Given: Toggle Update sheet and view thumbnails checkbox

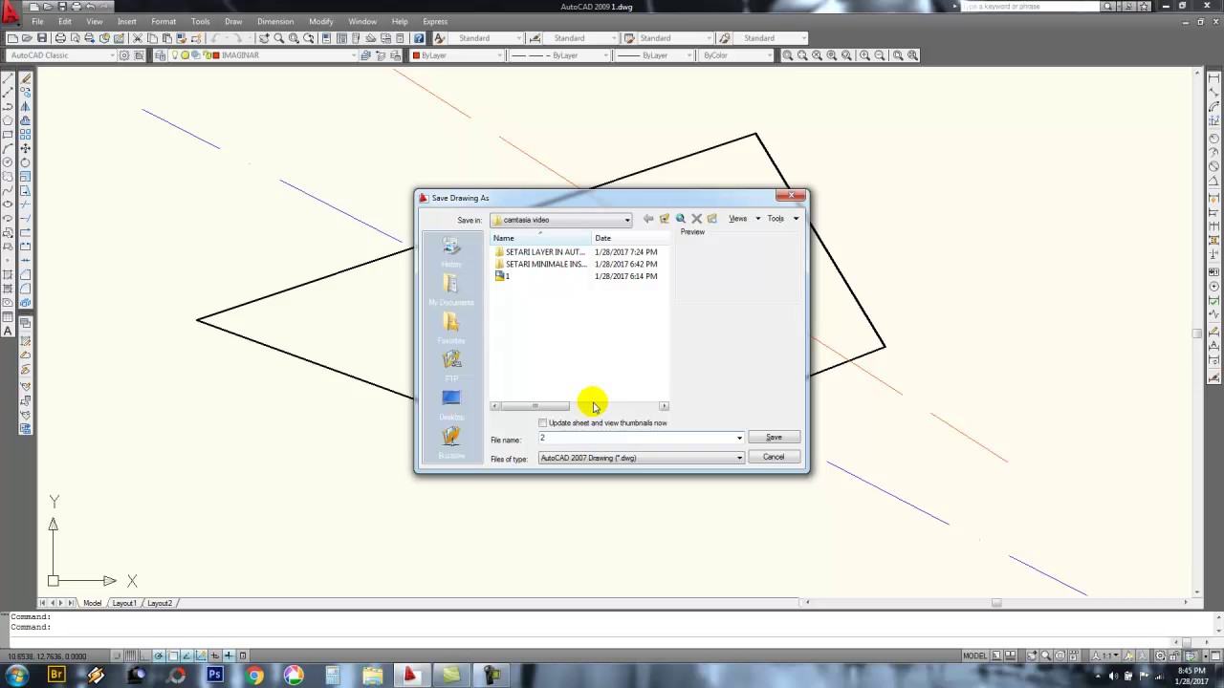Looking at the screenshot, I should [543, 423].
